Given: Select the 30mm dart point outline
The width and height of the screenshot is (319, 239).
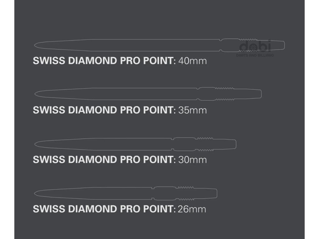Looking at the screenshot, I should [x=109, y=143].
